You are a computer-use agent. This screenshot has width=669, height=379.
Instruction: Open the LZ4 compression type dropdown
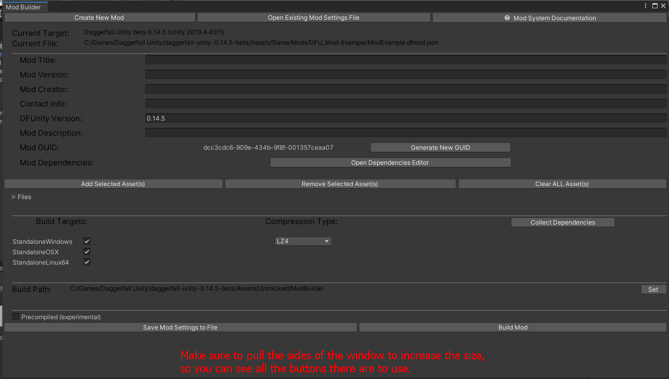point(303,241)
